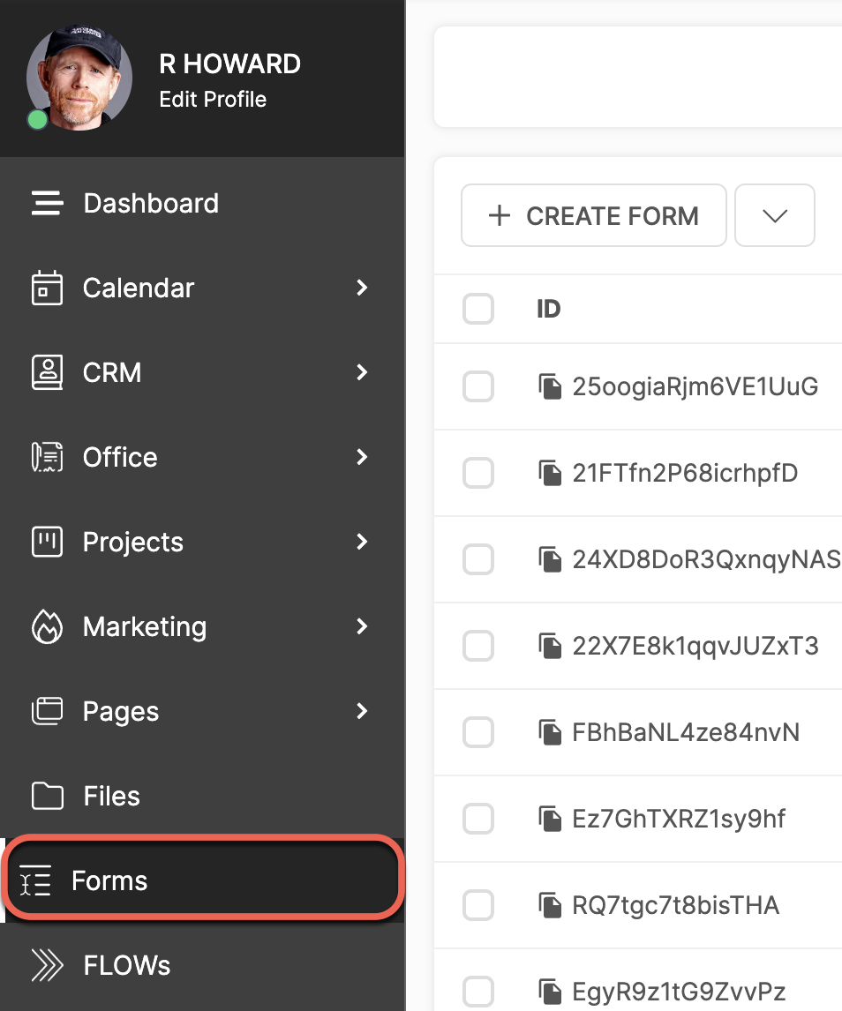Click the CRM contact icon

(x=47, y=372)
